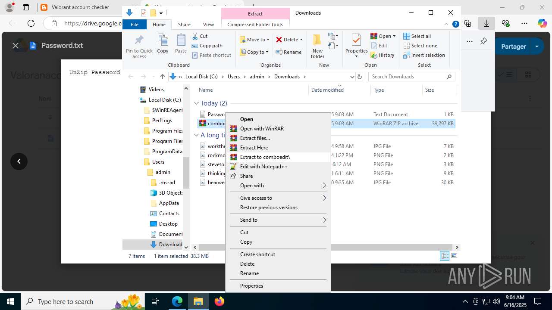Click Paste shortcut in ribbon
The width and height of the screenshot is (552, 310).
tap(211, 55)
